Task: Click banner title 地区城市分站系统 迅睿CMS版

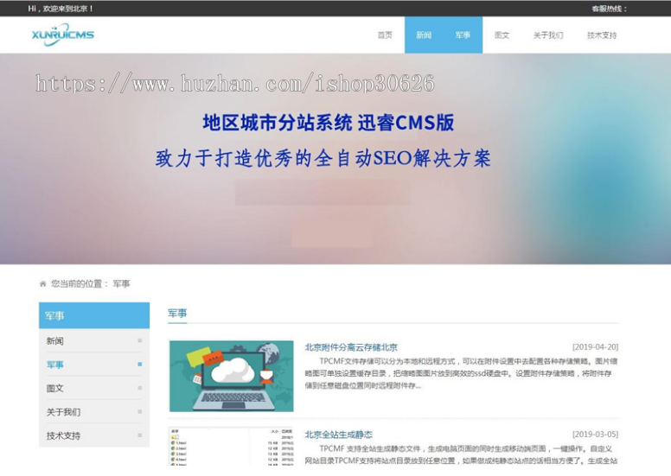Action: pyautogui.click(x=329, y=123)
